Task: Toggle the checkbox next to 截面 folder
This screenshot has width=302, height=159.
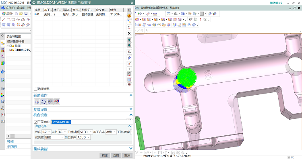Action: click(10, 46)
